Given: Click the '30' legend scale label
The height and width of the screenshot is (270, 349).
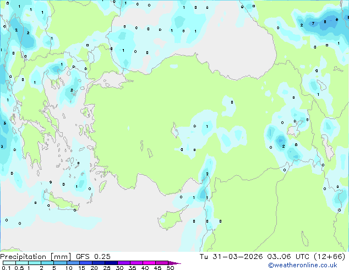Looking at the screenshot, I should (x=119, y=268).
